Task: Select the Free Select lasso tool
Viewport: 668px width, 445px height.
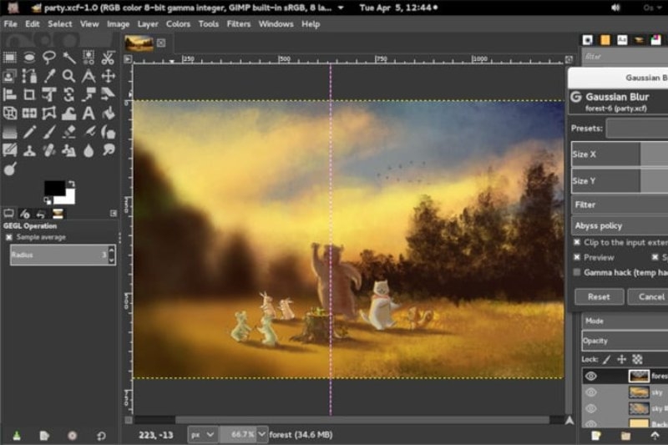Action: click(49, 57)
